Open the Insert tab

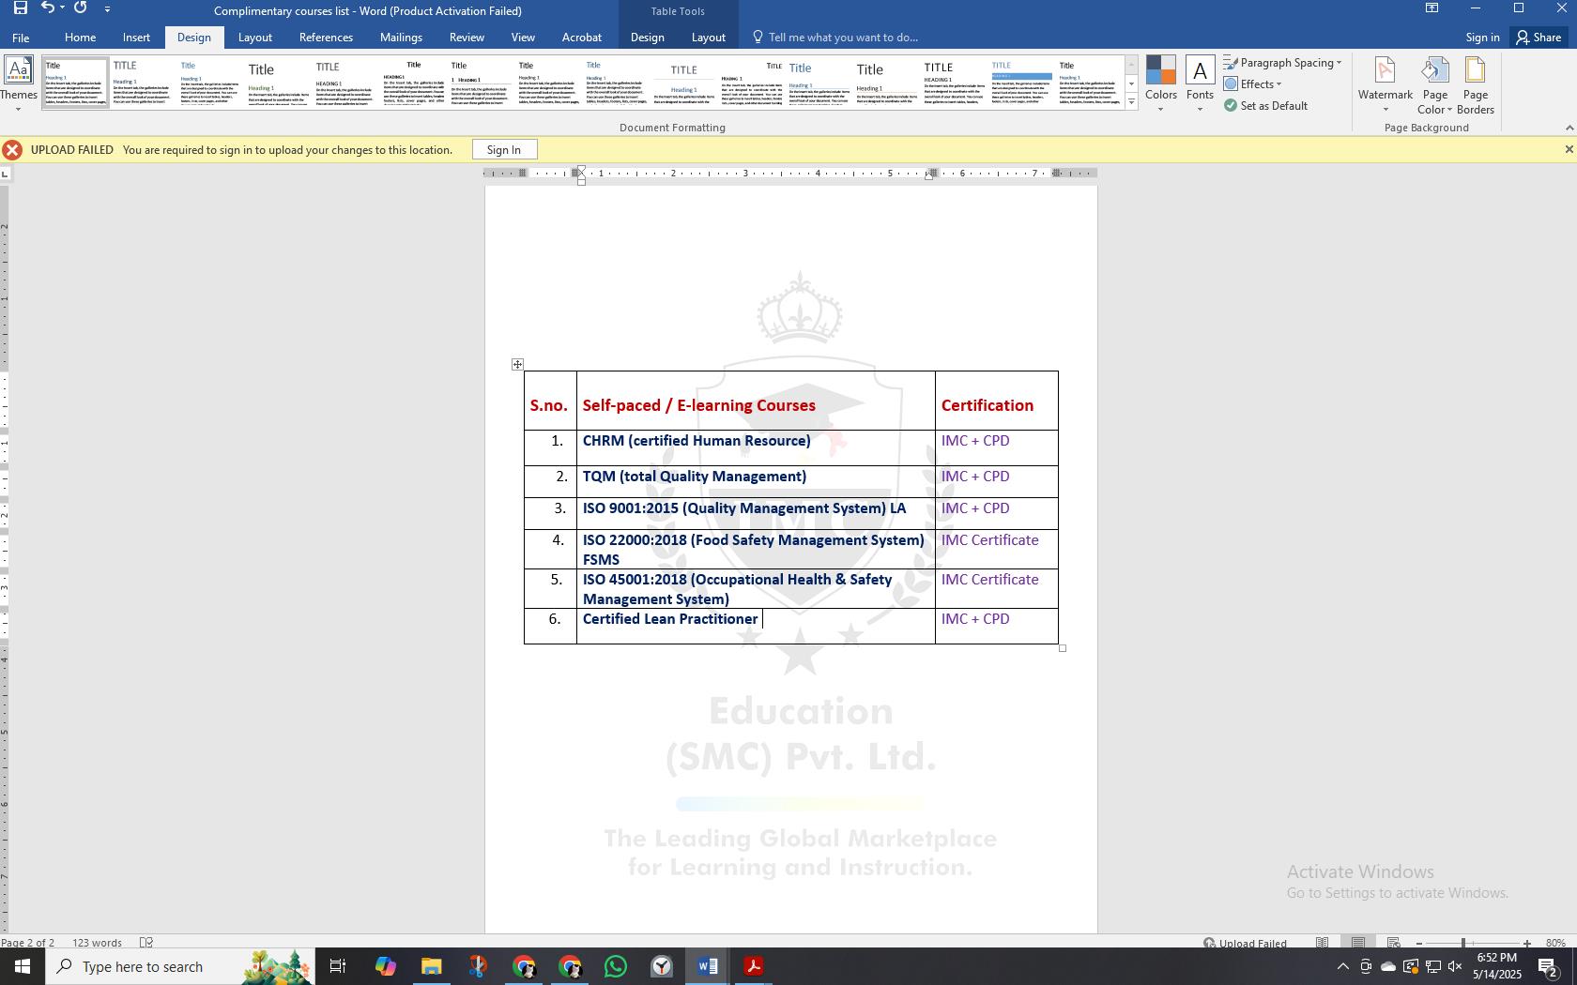pyautogui.click(x=136, y=38)
